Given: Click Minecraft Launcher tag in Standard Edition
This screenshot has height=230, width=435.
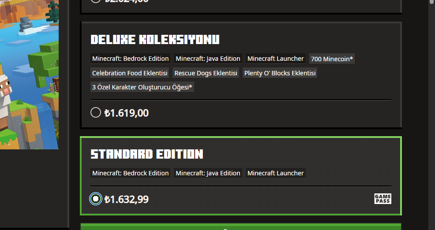Looking at the screenshot, I should [x=275, y=173].
